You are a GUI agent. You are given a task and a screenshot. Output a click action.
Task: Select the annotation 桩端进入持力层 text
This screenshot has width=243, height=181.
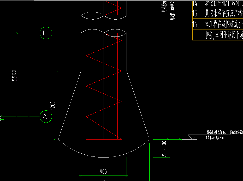(x=225, y=132)
